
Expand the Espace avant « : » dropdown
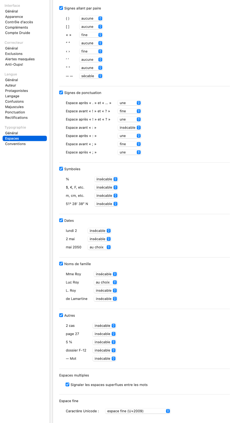coord(130,127)
